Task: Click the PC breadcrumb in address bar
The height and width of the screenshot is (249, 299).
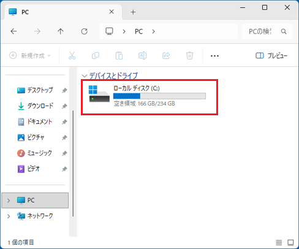Action: (138, 31)
